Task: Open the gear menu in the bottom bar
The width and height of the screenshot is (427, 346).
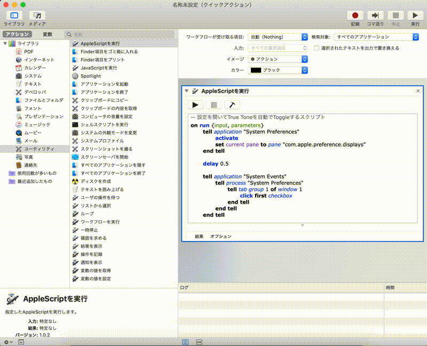Action: [x=8, y=342]
